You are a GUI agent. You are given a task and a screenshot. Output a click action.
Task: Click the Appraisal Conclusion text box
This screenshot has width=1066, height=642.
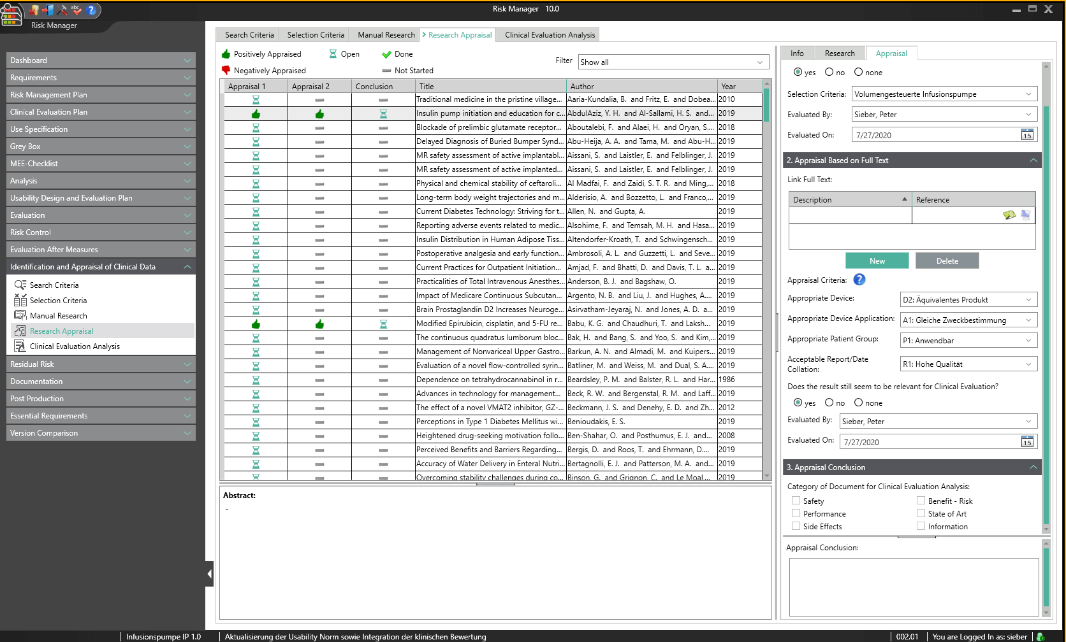tap(913, 586)
